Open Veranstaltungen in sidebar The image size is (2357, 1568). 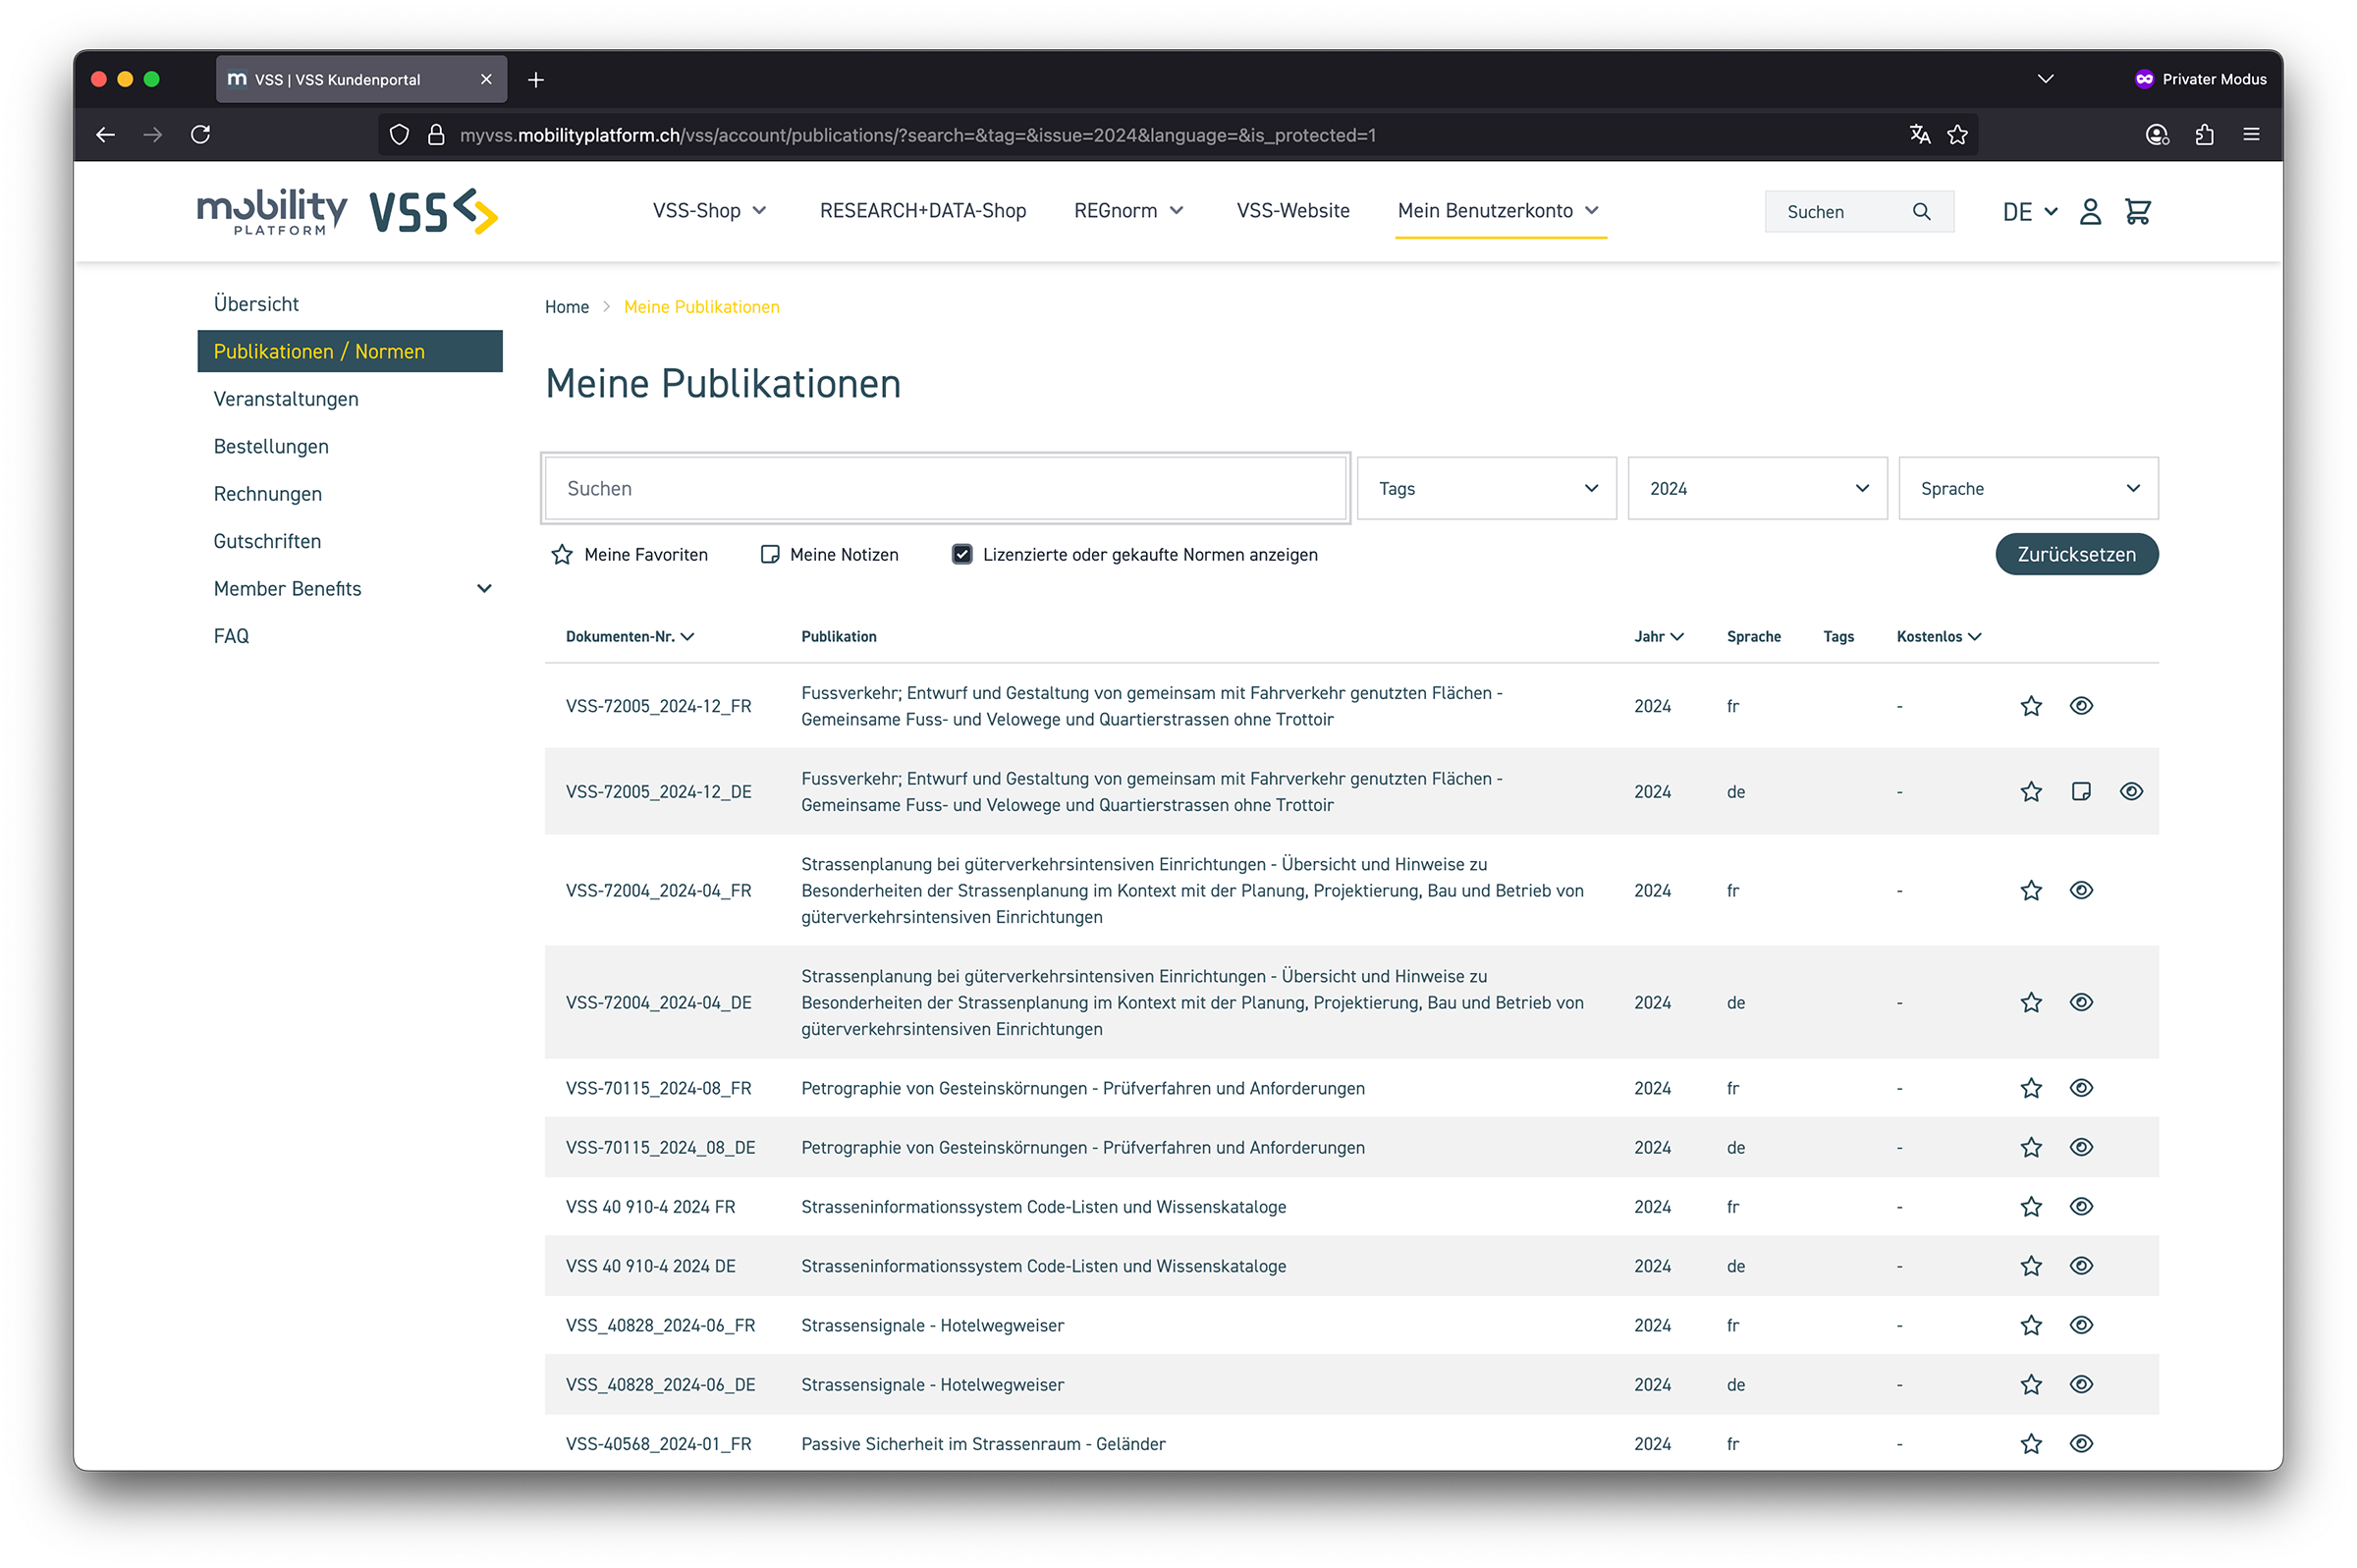point(286,399)
